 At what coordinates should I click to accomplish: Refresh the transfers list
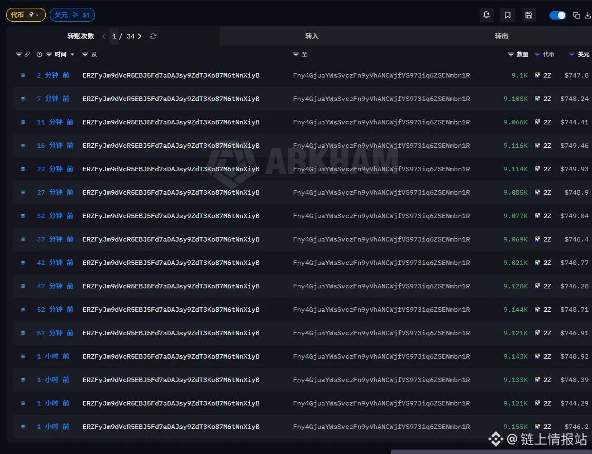pyautogui.click(x=153, y=36)
